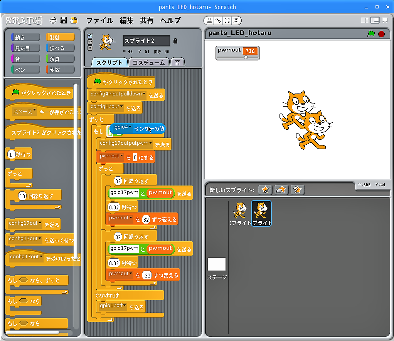Select the grow sprite tool

(227, 20)
